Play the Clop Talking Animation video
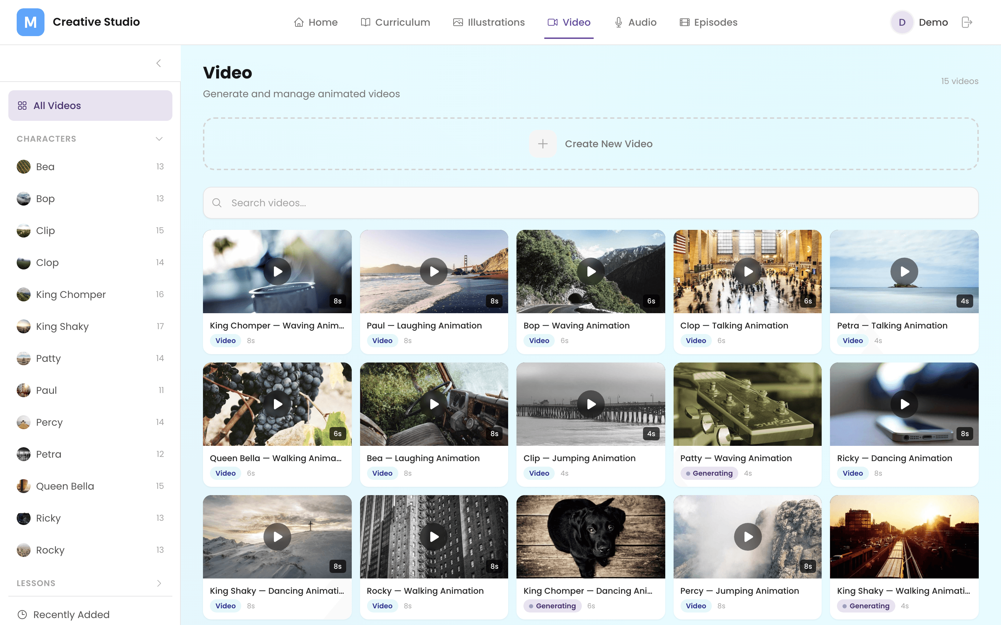 [747, 272]
